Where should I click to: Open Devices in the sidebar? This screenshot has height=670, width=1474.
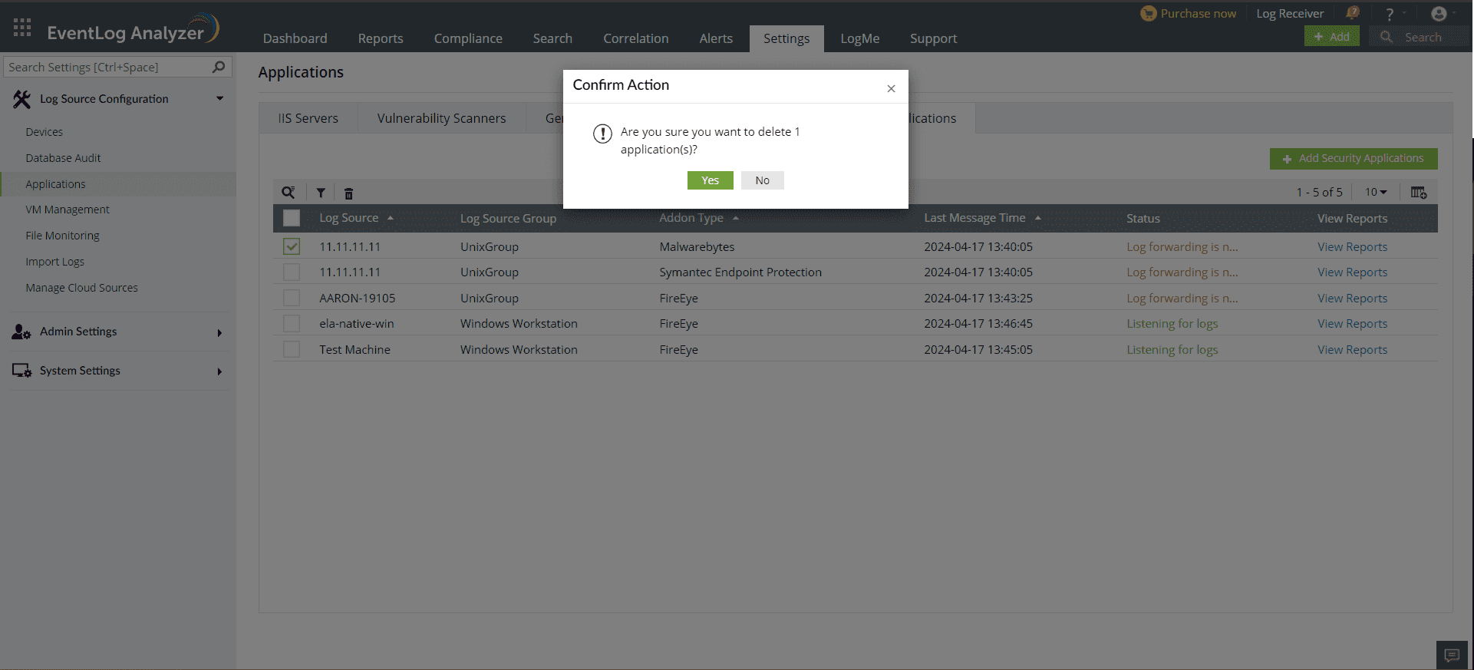(x=45, y=132)
